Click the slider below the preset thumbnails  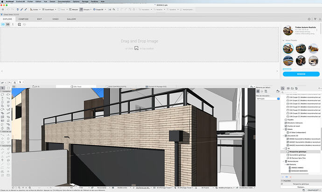287,69
